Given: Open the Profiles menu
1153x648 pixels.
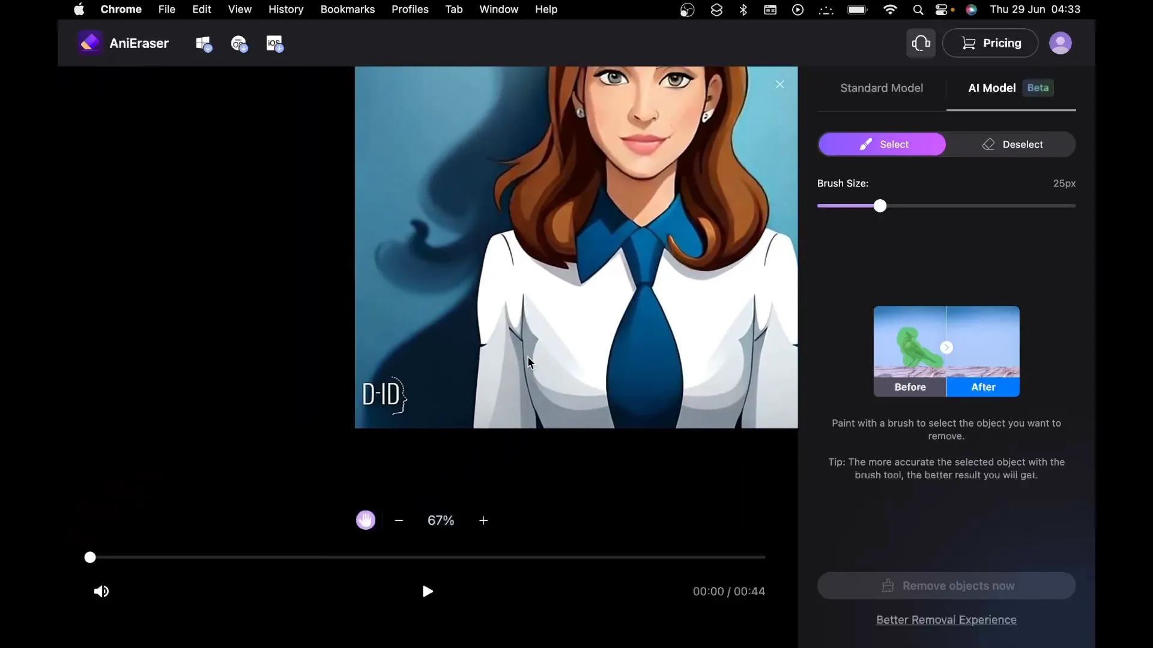Looking at the screenshot, I should (x=410, y=10).
